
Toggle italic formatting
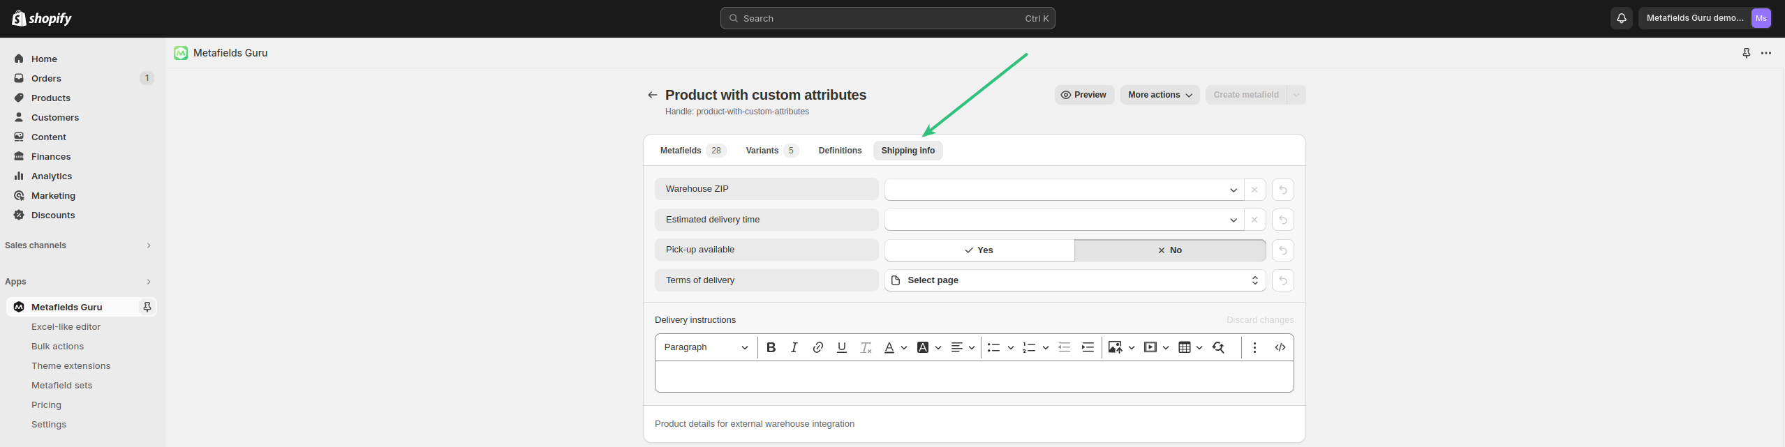(794, 347)
